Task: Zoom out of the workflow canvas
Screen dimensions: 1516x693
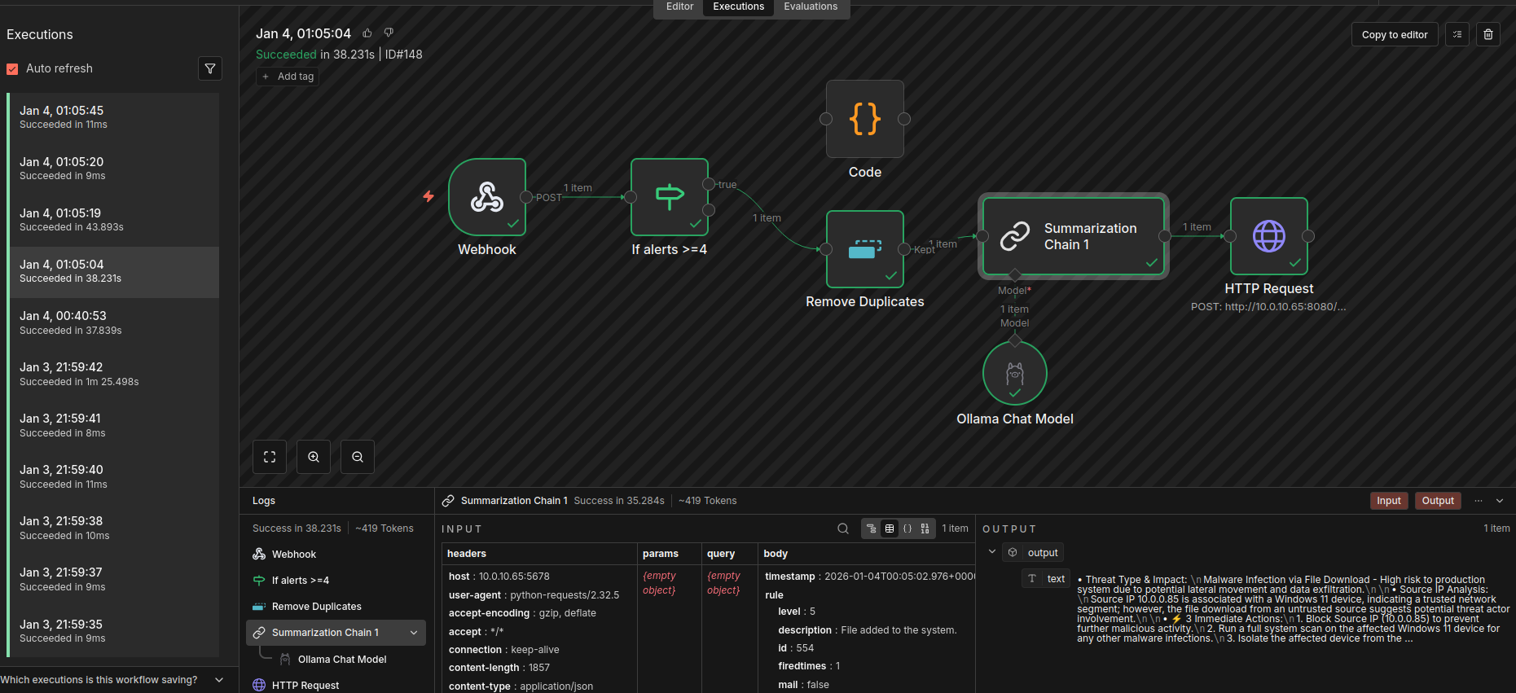Action: (358, 457)
